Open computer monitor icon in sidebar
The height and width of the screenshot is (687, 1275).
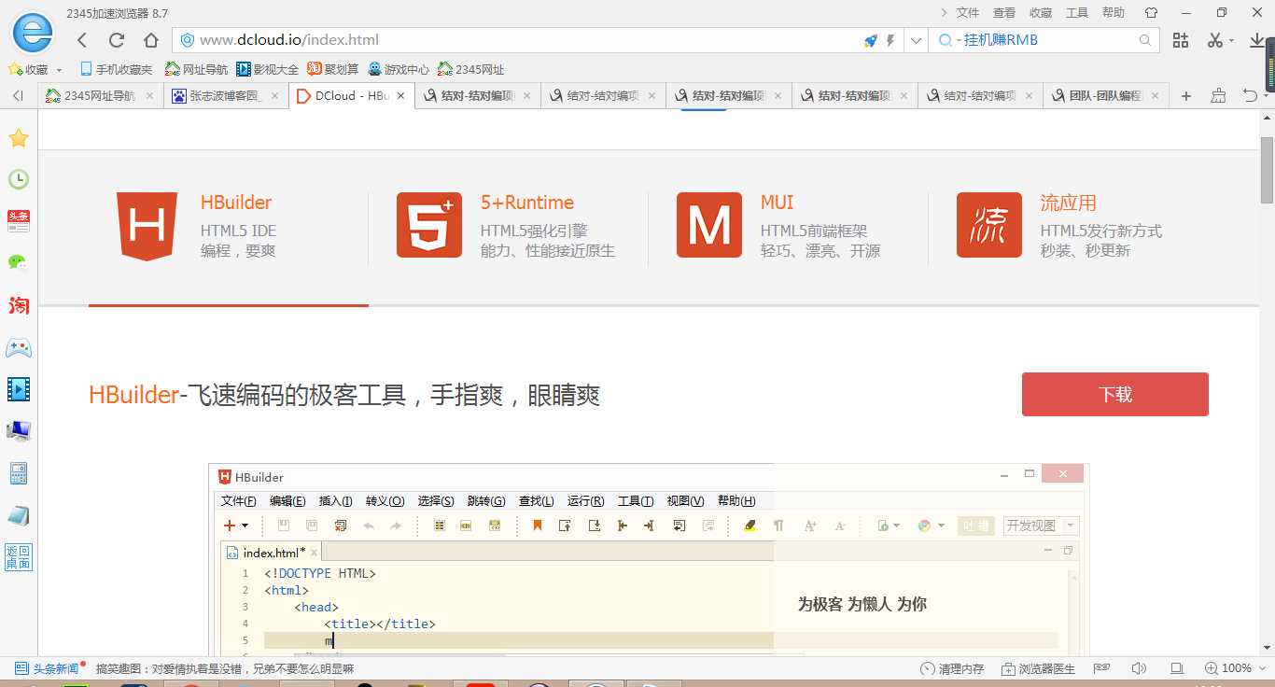coord(19,431)
